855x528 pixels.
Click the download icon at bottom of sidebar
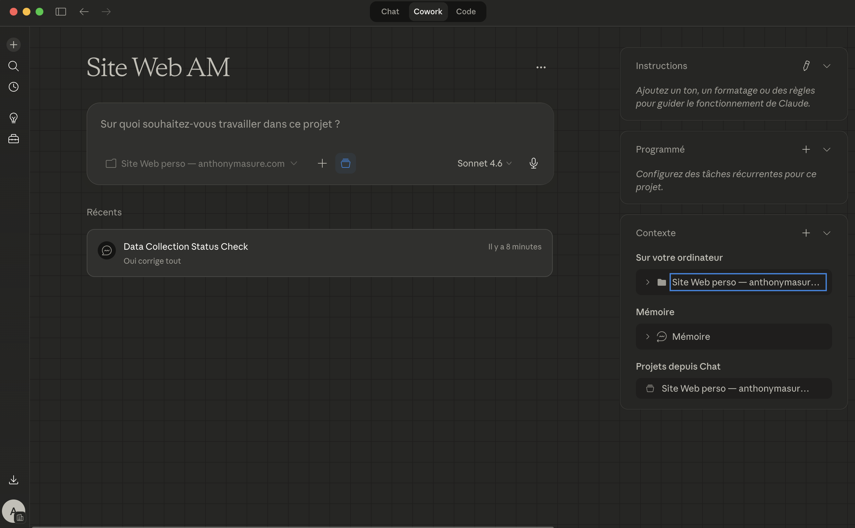click(x=14, y=480)
